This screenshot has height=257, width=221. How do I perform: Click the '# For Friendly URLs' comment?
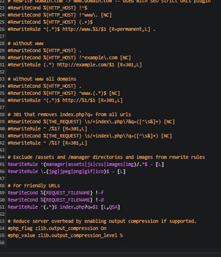click(34, 186)
